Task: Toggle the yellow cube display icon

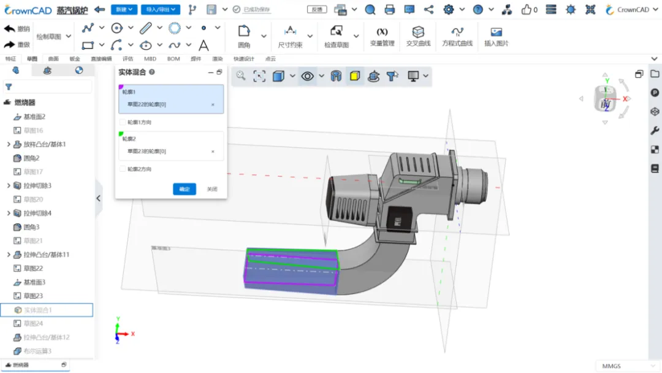Action: 355,76
